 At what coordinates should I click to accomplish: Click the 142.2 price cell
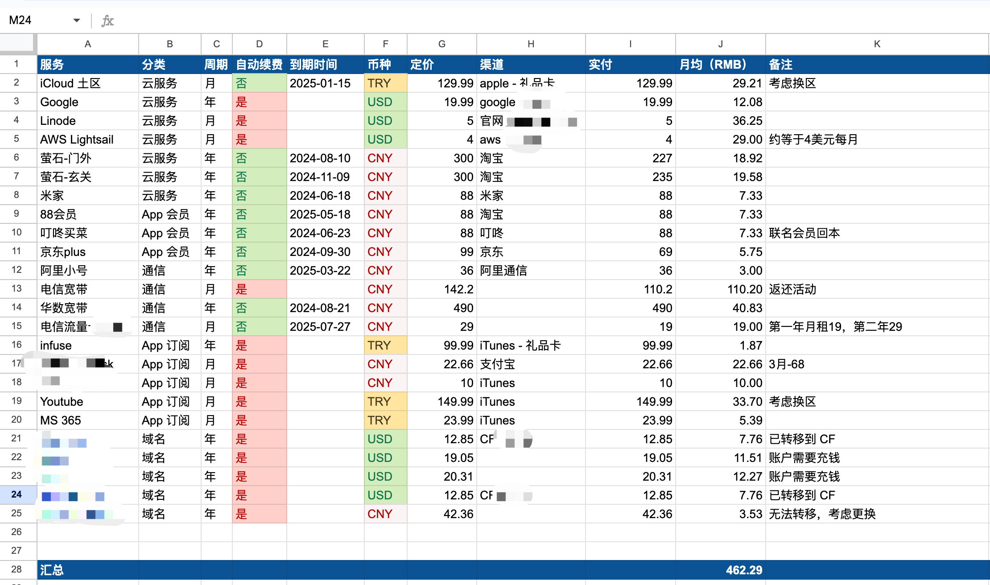point(442,289)
